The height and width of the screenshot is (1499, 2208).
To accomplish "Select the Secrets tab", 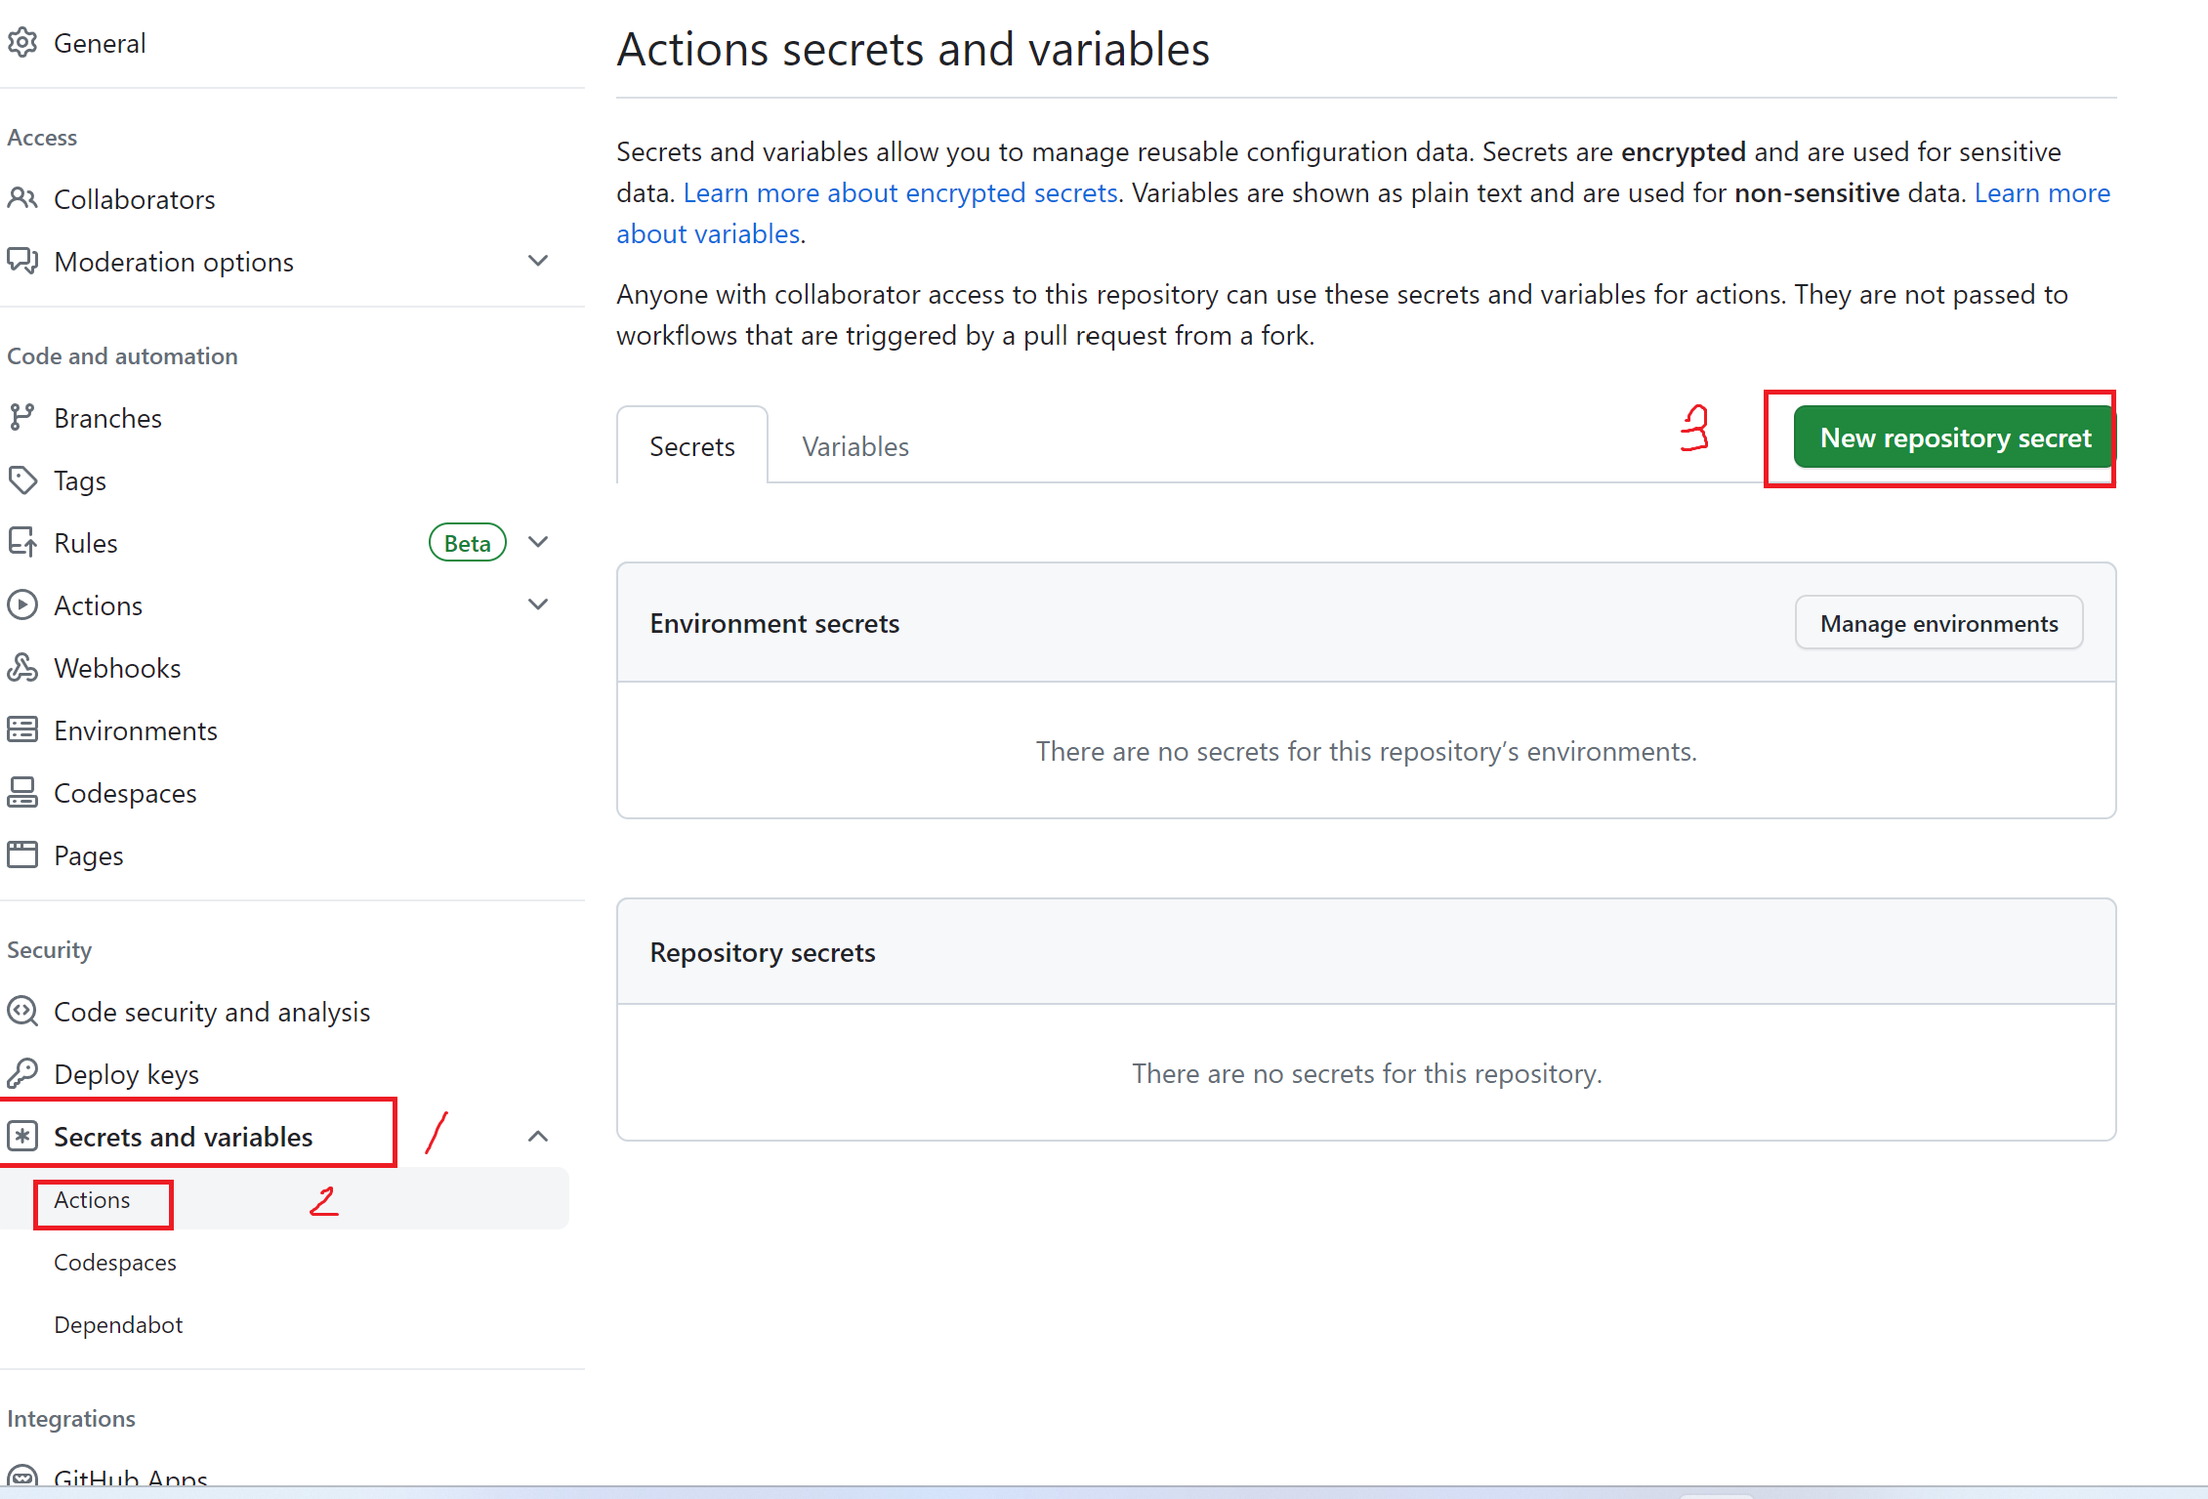I will coord(691,446).
